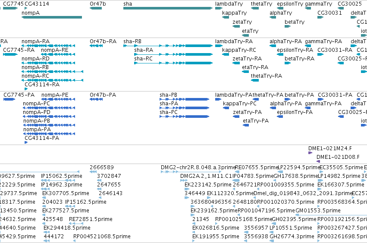Select the Or47b-PA protein
Image resolution: width=367 pixels, height=243 pixels.
pyautogui.click(x=96, y=99)
